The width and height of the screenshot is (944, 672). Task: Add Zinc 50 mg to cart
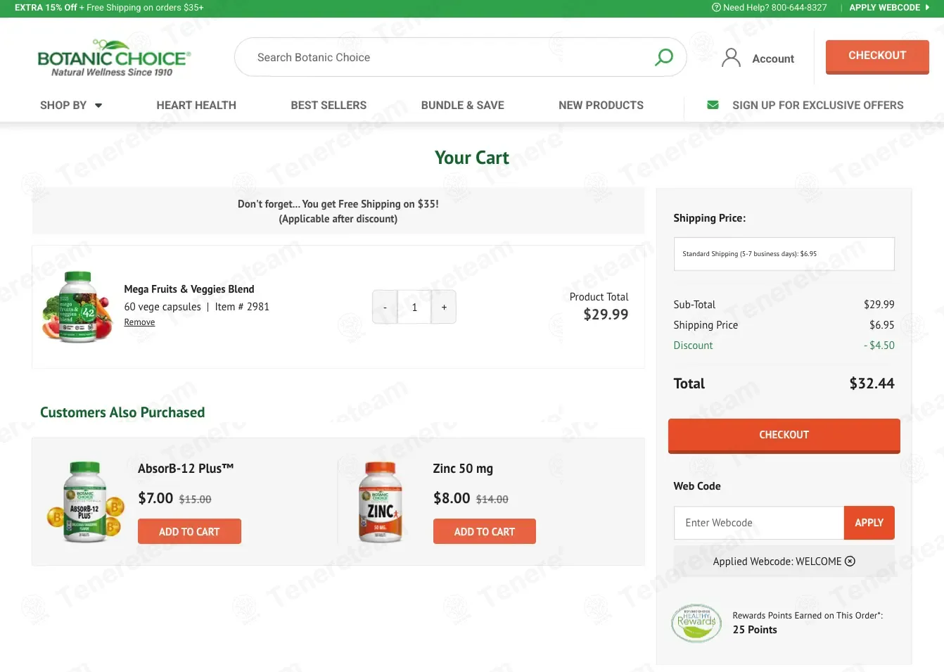[484, 531]
